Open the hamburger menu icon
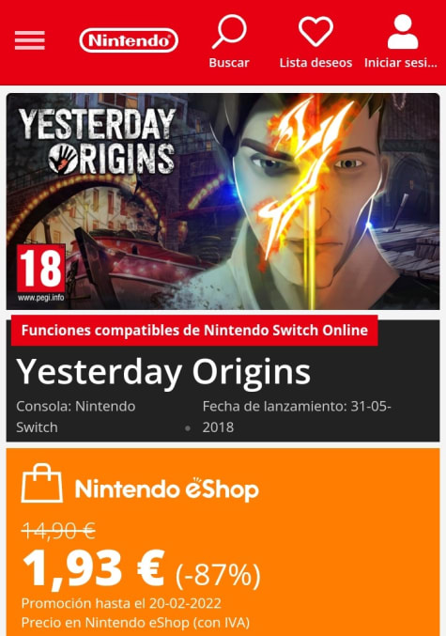Screen dimensions: 446x636 pos(30,40)
